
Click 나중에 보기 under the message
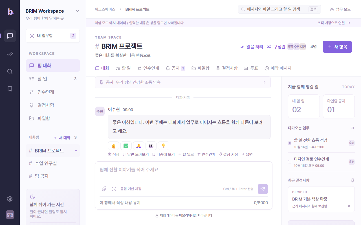pyautogui.click(x=163, y=154)
